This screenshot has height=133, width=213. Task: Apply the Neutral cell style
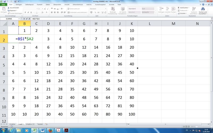point(134,12)
